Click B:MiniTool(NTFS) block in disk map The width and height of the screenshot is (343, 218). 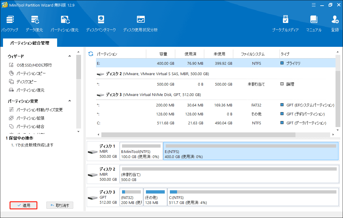coord(141,151)
